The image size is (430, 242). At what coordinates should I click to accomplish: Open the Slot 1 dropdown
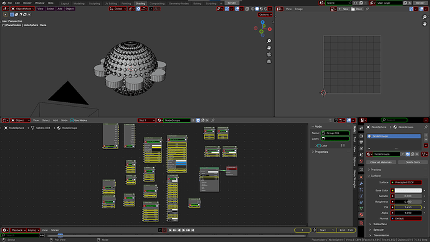pos(146,120)
